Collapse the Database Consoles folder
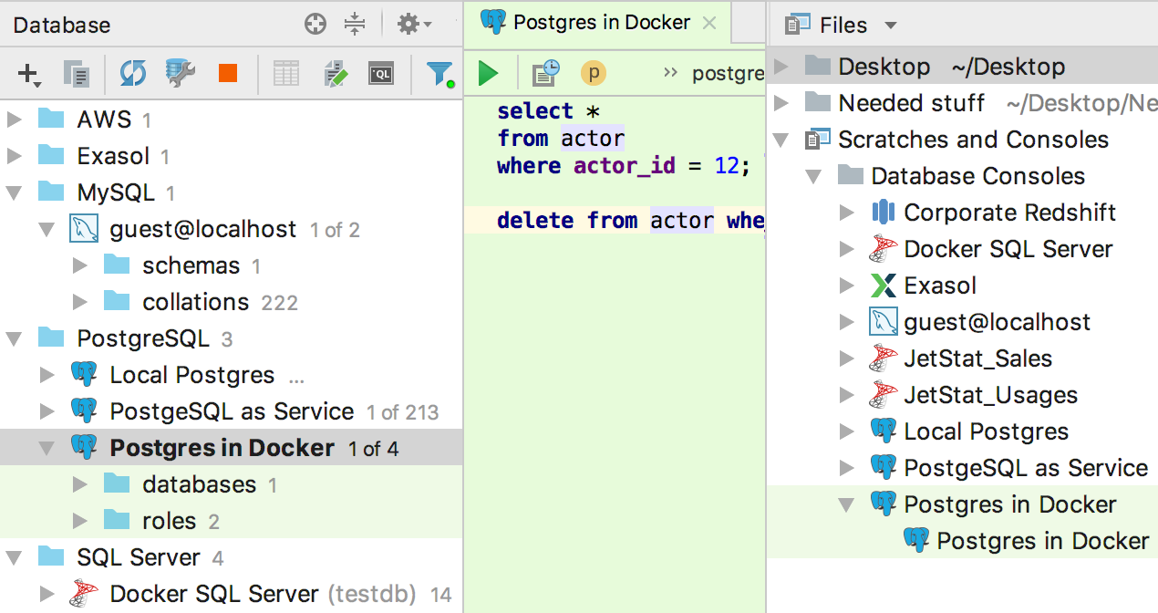Image resolution: width=1158 pixels, height=613 pixels. [813, 176]
